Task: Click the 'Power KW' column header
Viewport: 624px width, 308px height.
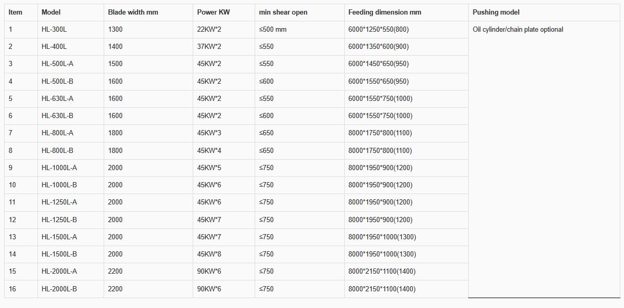Action: point(213,12)
